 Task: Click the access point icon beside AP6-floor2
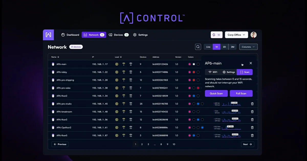[x=53, y=96]
